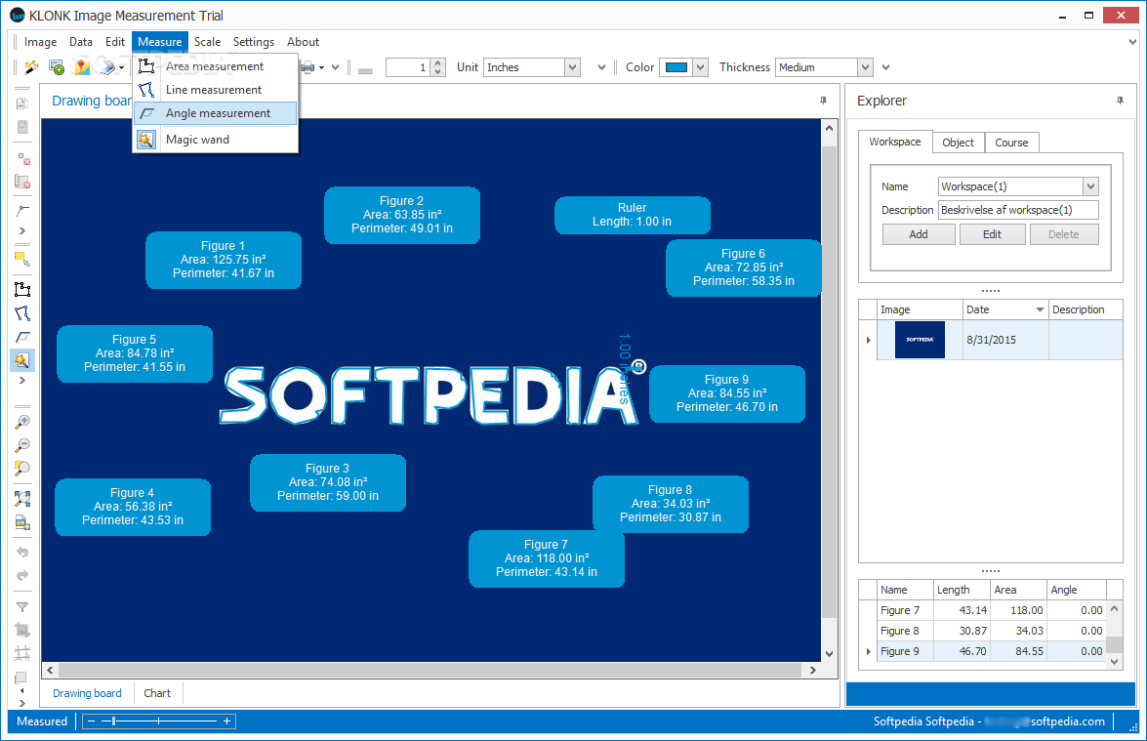Click the Description field of workspace
The image size is (1147, 741).
(x=1017, y=210)
